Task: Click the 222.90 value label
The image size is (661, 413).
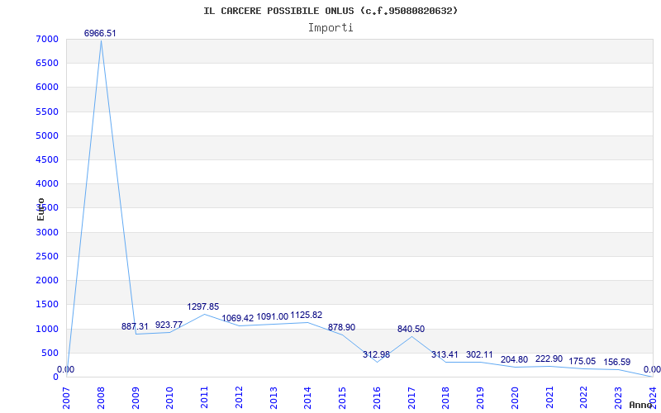Action: (x=549, y=359)
